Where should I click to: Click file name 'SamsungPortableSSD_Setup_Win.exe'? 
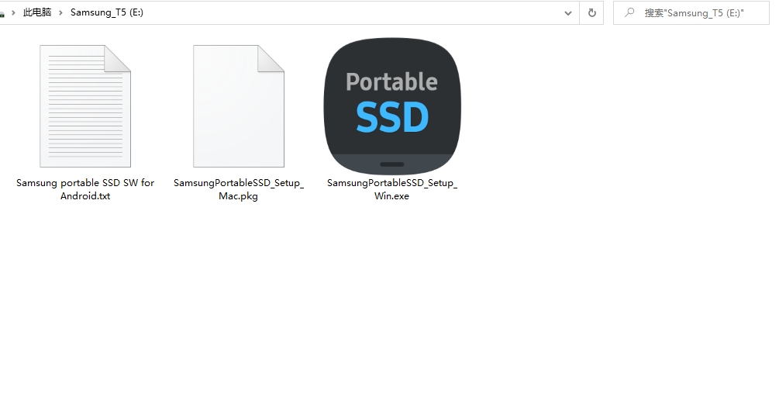[x=392, y=189]
